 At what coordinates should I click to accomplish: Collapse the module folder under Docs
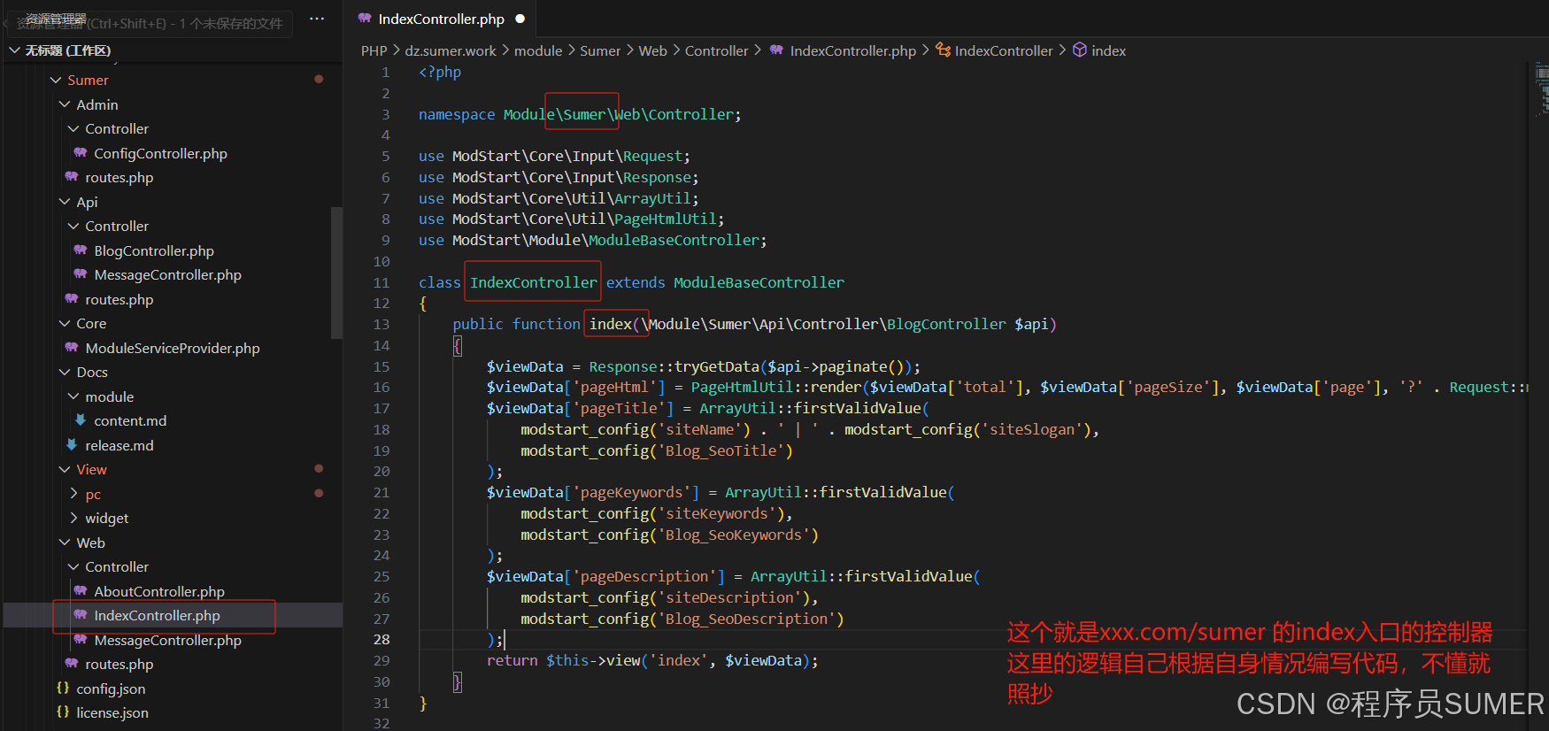coord(73,396)
